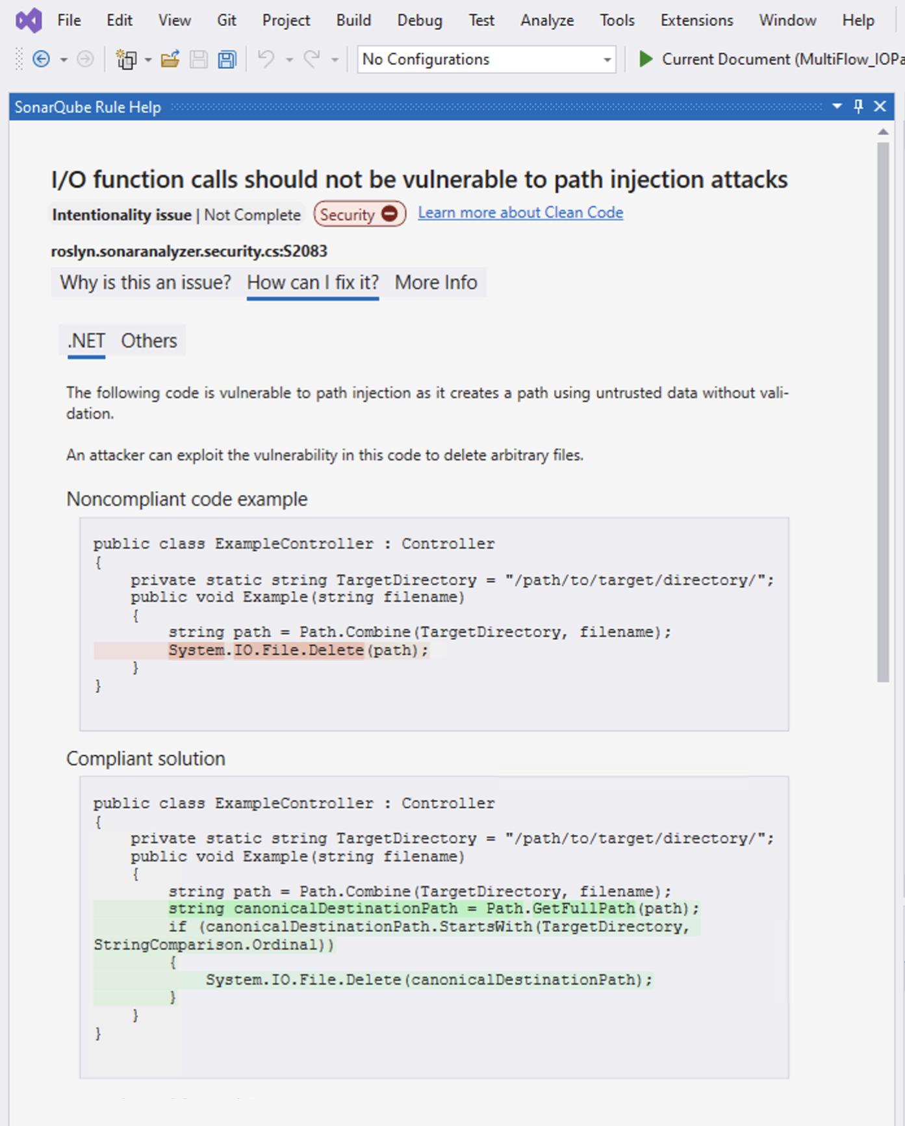
Task: Open the No Configurations combo box
Action: [487, 60]
